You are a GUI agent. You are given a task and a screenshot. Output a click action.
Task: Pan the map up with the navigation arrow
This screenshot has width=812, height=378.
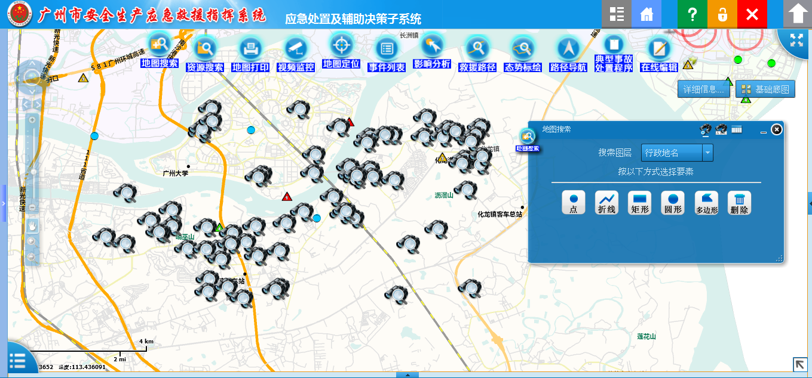tap(31, 63)
